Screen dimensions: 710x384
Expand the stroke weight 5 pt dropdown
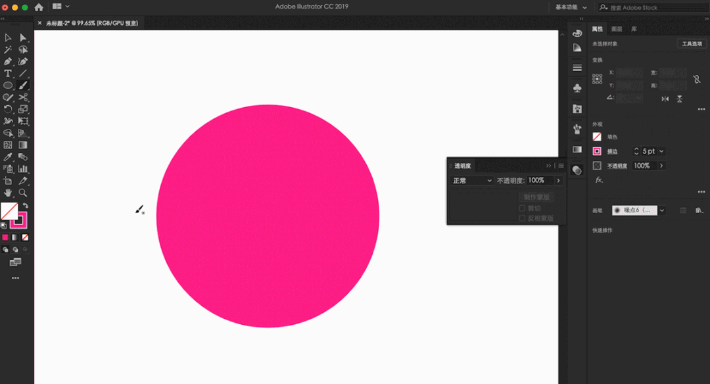(x=661, y=151)
